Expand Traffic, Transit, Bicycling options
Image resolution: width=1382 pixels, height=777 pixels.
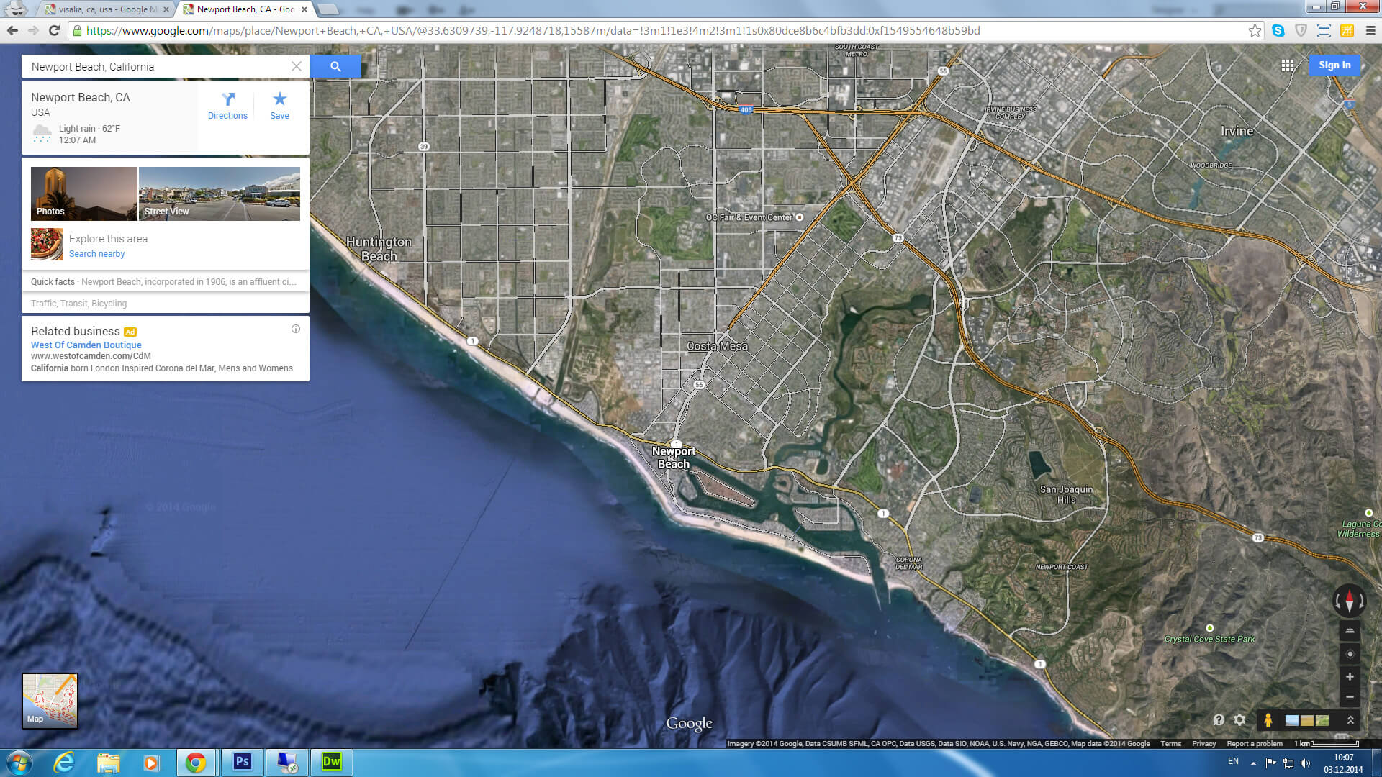[79, 304]
